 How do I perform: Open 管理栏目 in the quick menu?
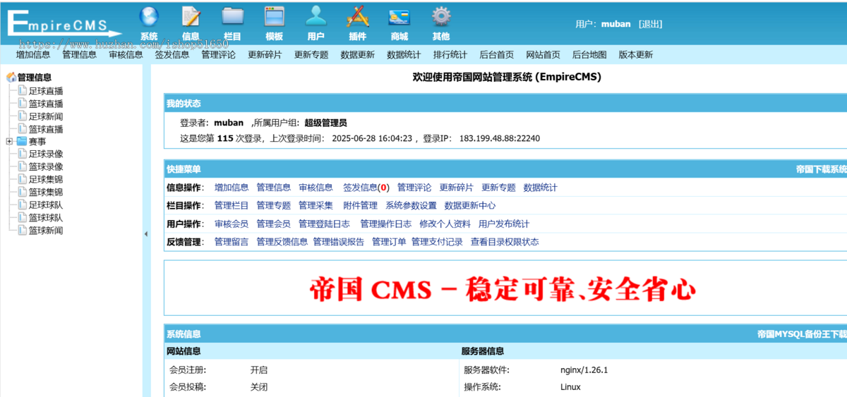tap(232, 206)
